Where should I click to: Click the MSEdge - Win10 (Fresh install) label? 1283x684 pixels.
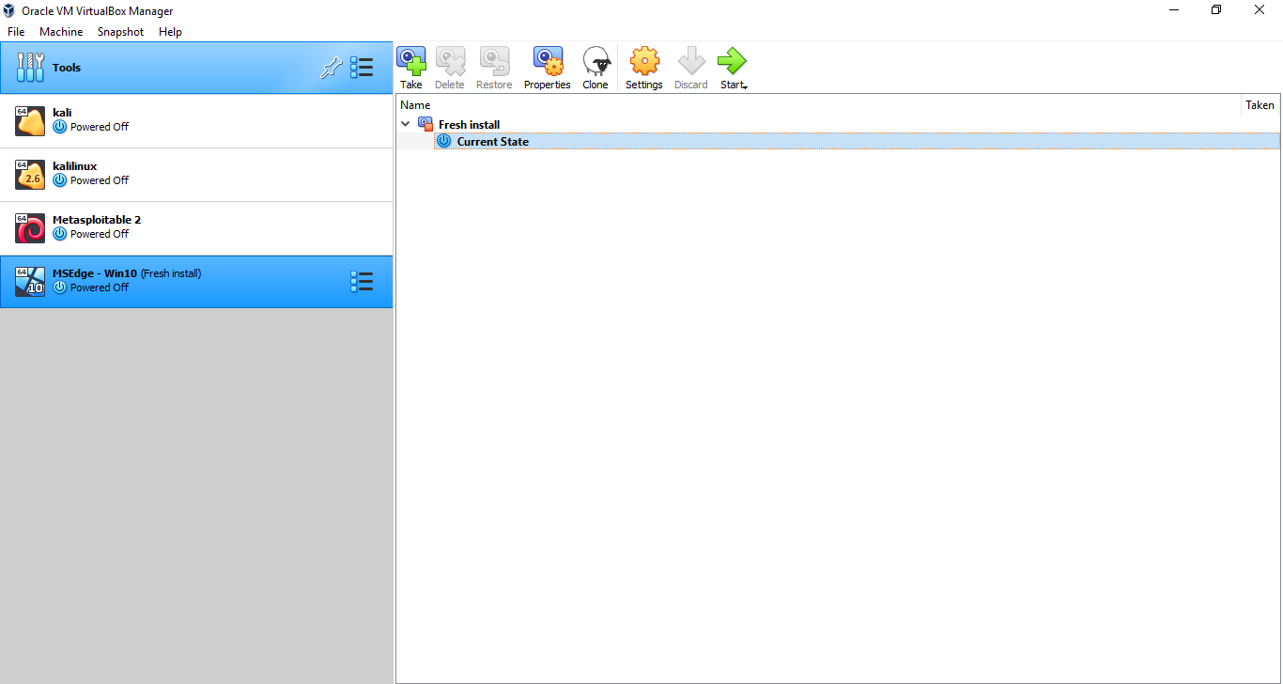[127, 273]
